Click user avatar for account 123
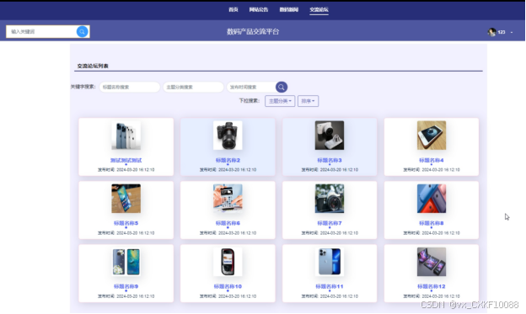This screenshot has width=526, height=314. [491, 32]
